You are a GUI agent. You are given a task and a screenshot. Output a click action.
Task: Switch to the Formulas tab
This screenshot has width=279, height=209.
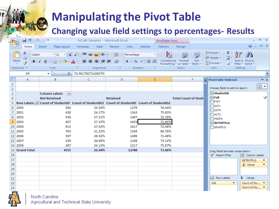click(83, 46)
